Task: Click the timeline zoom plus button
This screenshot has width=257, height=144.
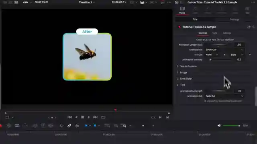Action: [153, 126]
